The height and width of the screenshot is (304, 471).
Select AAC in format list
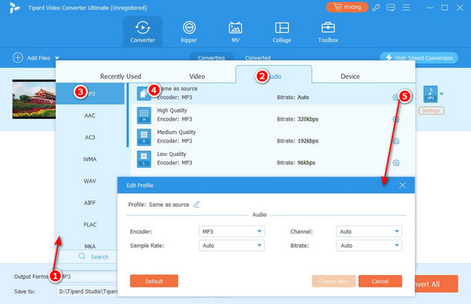click(89, 115)
